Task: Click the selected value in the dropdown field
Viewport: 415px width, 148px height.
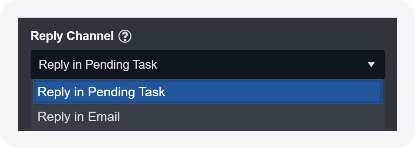Action: click(98, 65)
